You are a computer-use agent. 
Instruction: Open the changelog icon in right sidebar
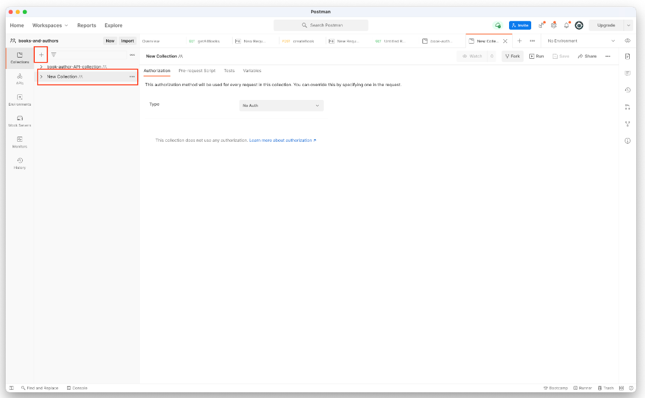click(x=627, y=90)
